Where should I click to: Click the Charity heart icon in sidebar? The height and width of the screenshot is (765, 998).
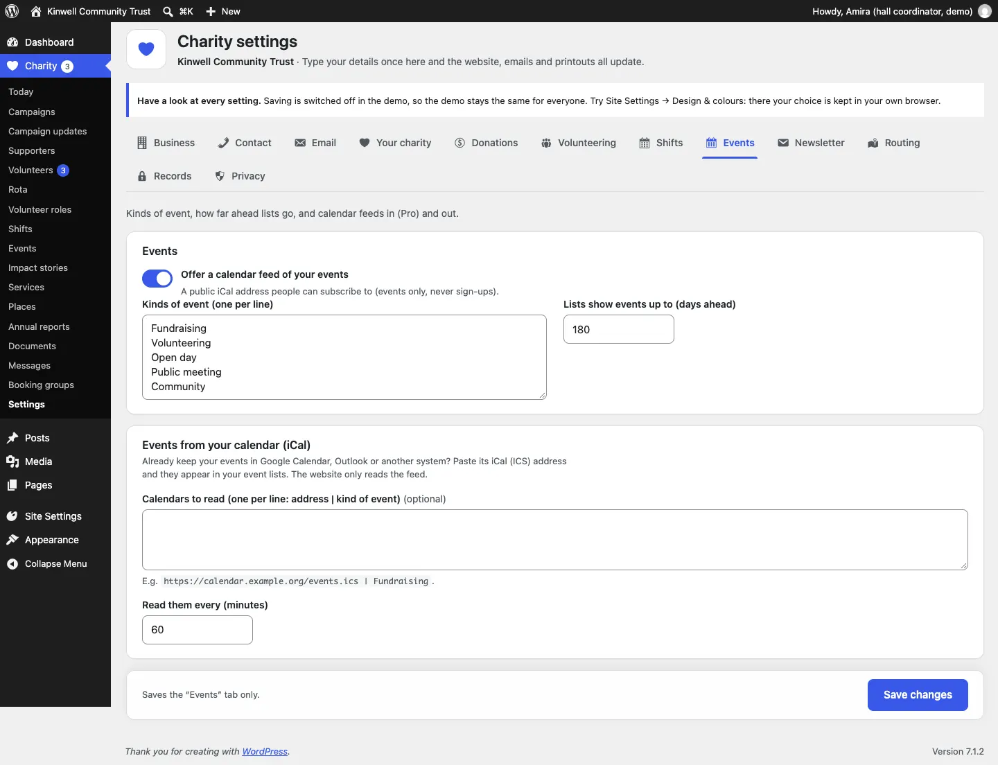click(x=12, y=66)
